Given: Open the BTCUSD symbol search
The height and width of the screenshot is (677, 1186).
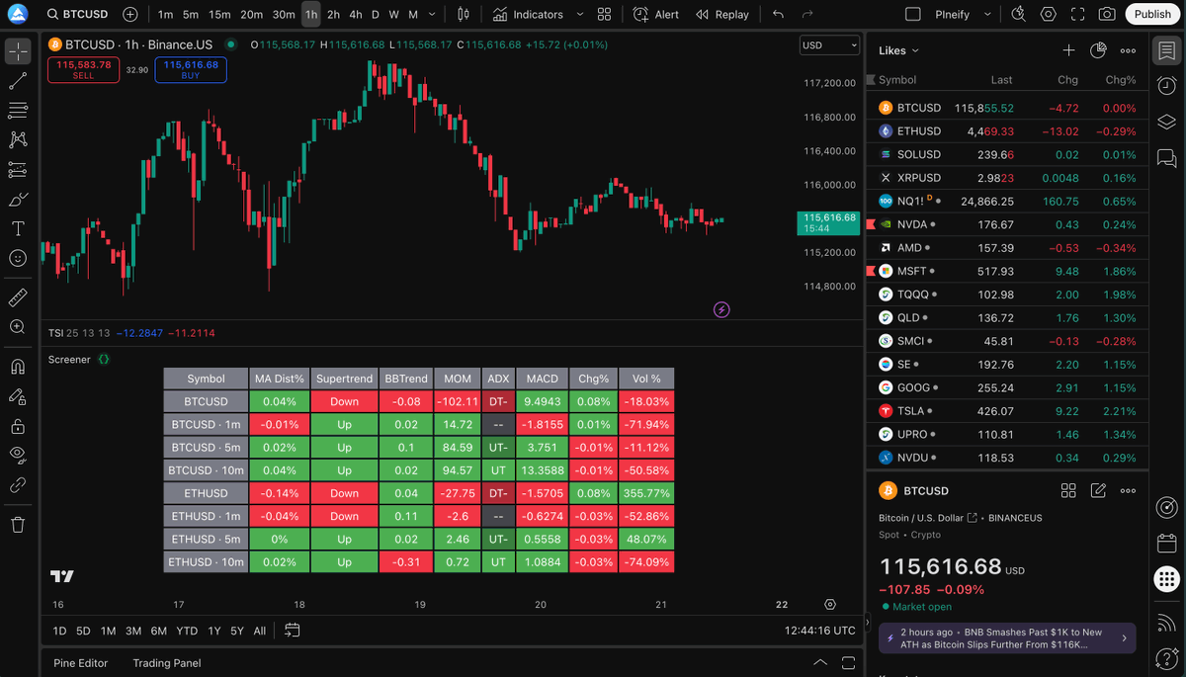Looking at the screenshot, I should (x=78, y=14).
